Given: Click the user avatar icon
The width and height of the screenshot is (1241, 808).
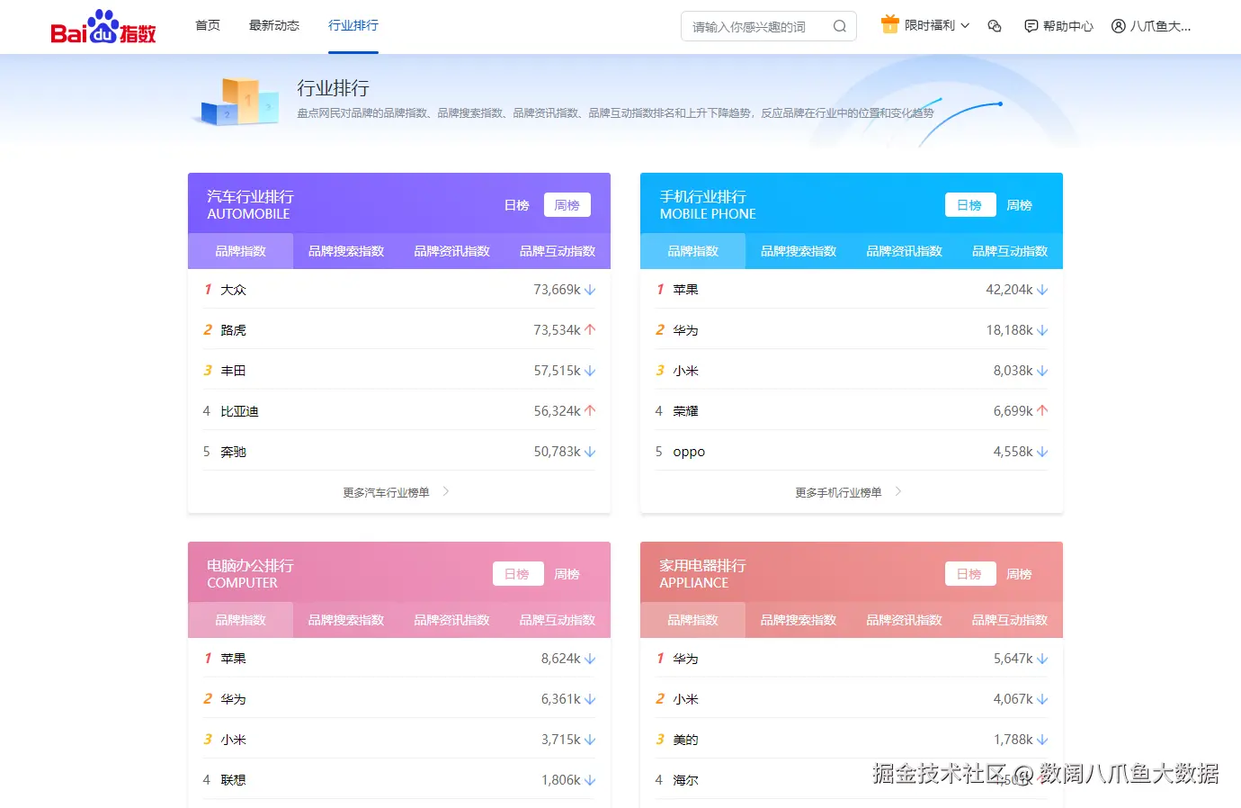Looking at the screenshot, I should pos(1119,26).
